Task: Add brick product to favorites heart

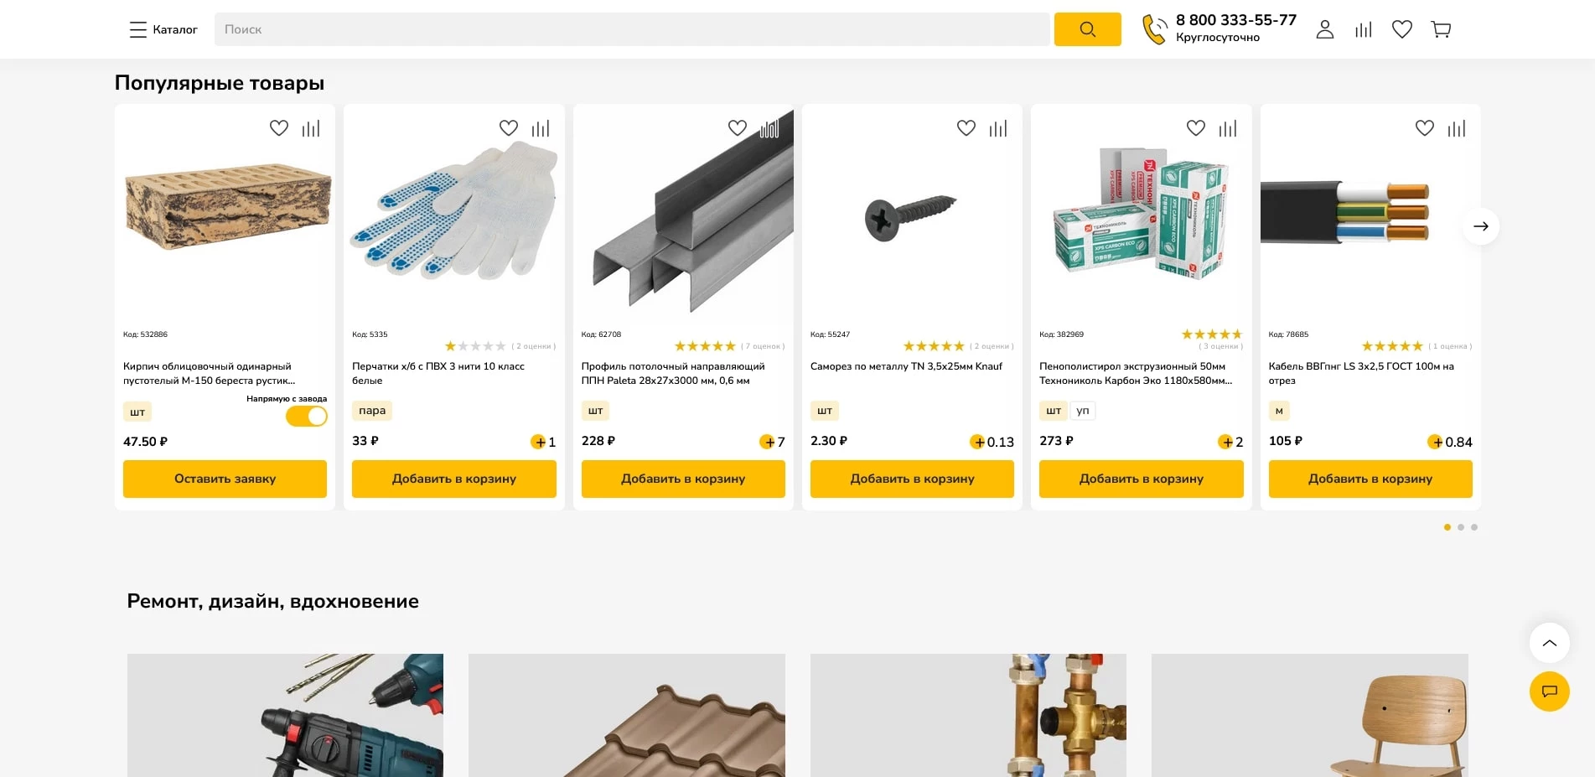Action: tap(279, 128)
